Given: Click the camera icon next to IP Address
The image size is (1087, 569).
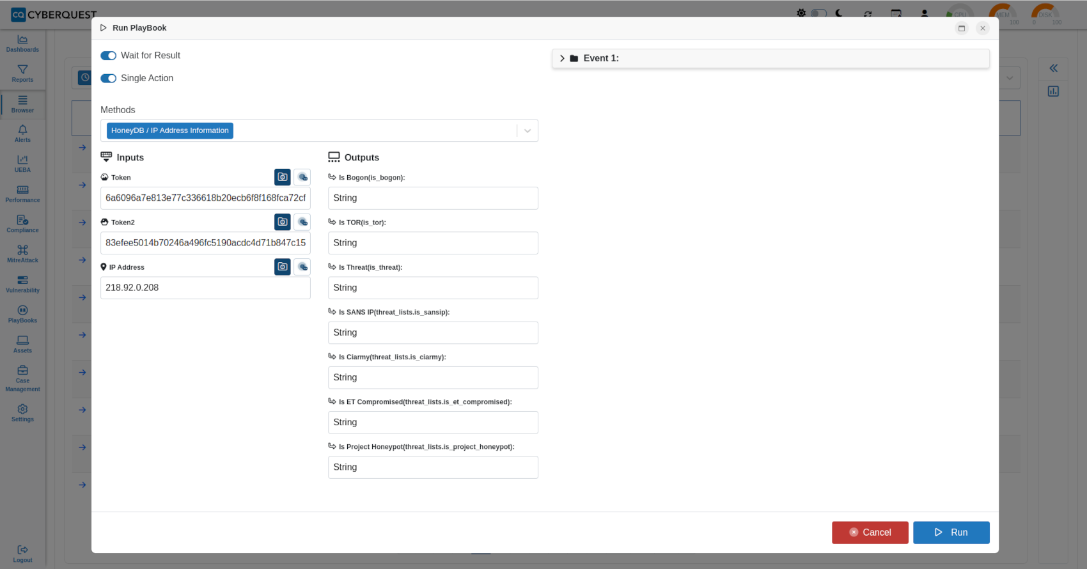Looking at the screenshot, I should pyautogui.click(x=283, y=267).
